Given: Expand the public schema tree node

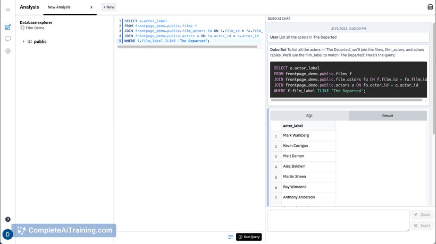Looking at the screenshot, I should 23,41.
